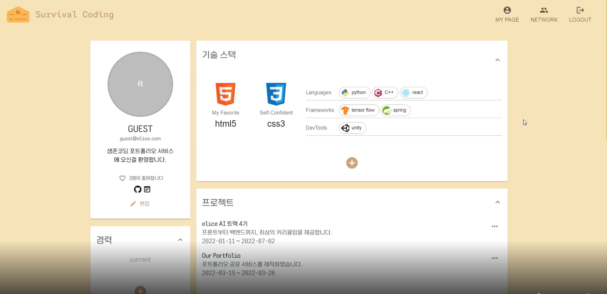Open options menu for elice AI 트랙 4기
607x294 pixels.
tap(494, 226)
